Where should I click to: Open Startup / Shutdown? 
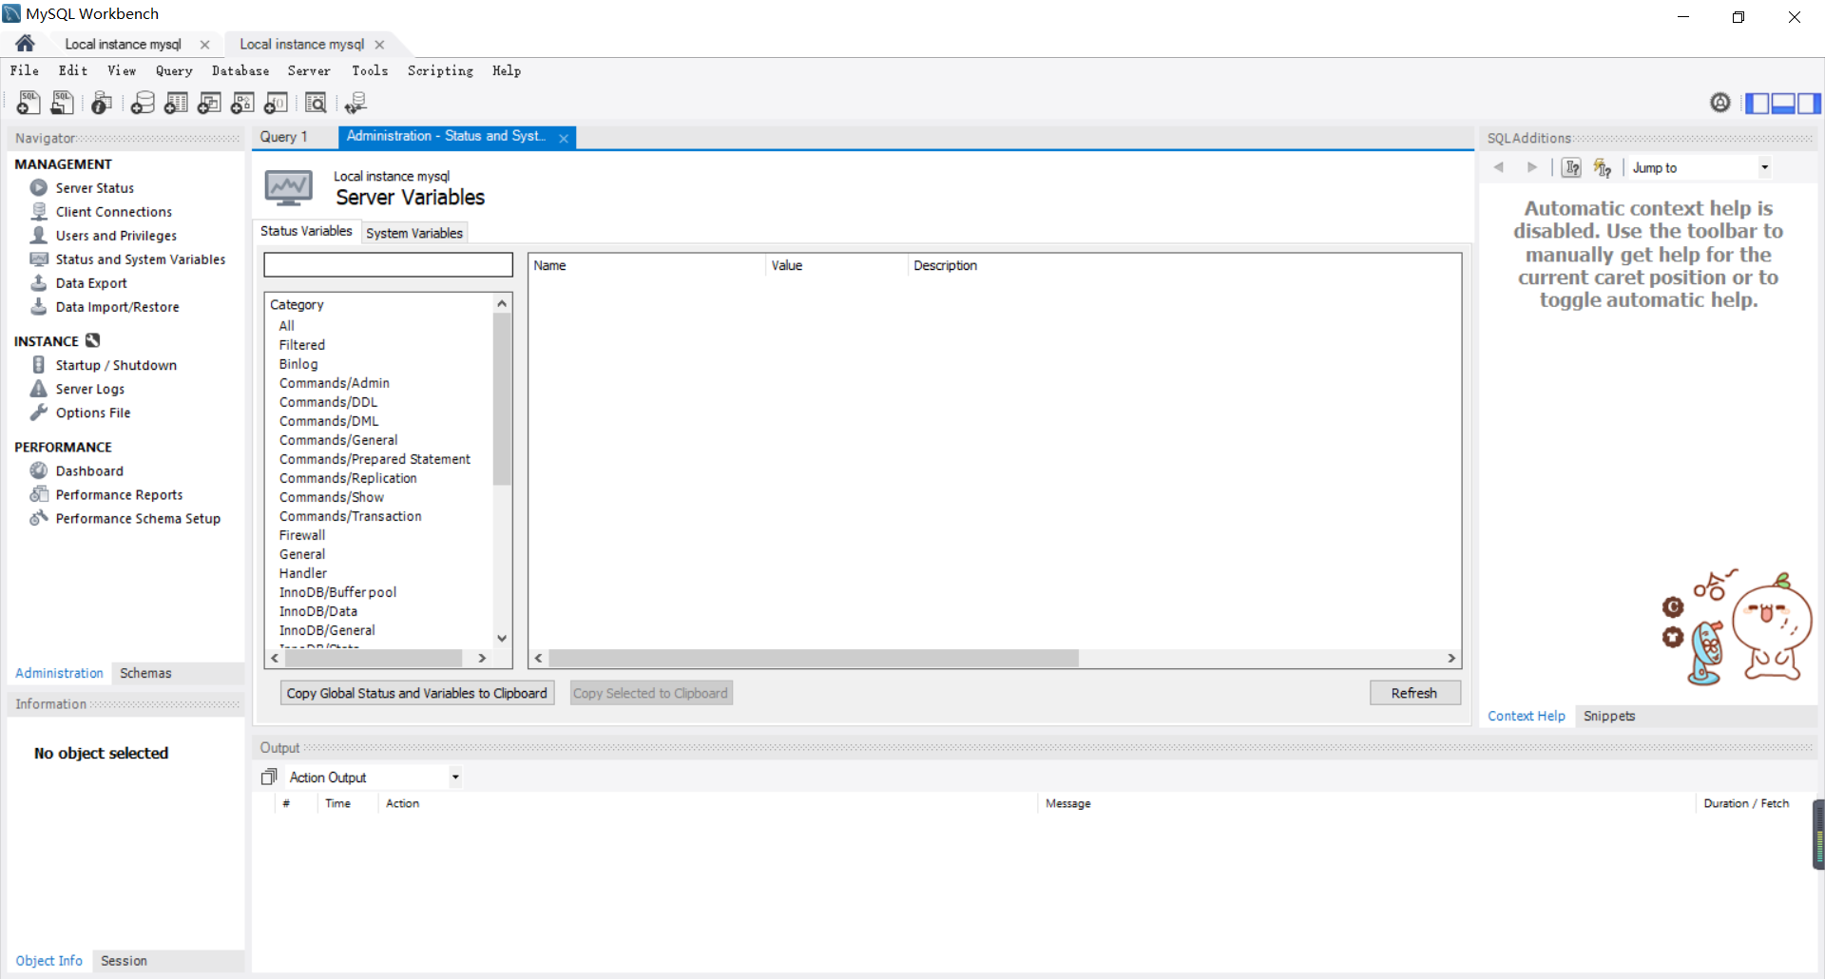tap(116, 365)
